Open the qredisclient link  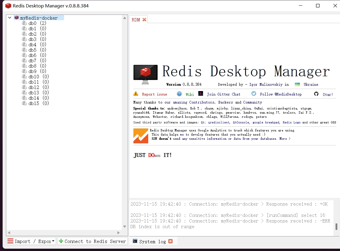point(218,122)
